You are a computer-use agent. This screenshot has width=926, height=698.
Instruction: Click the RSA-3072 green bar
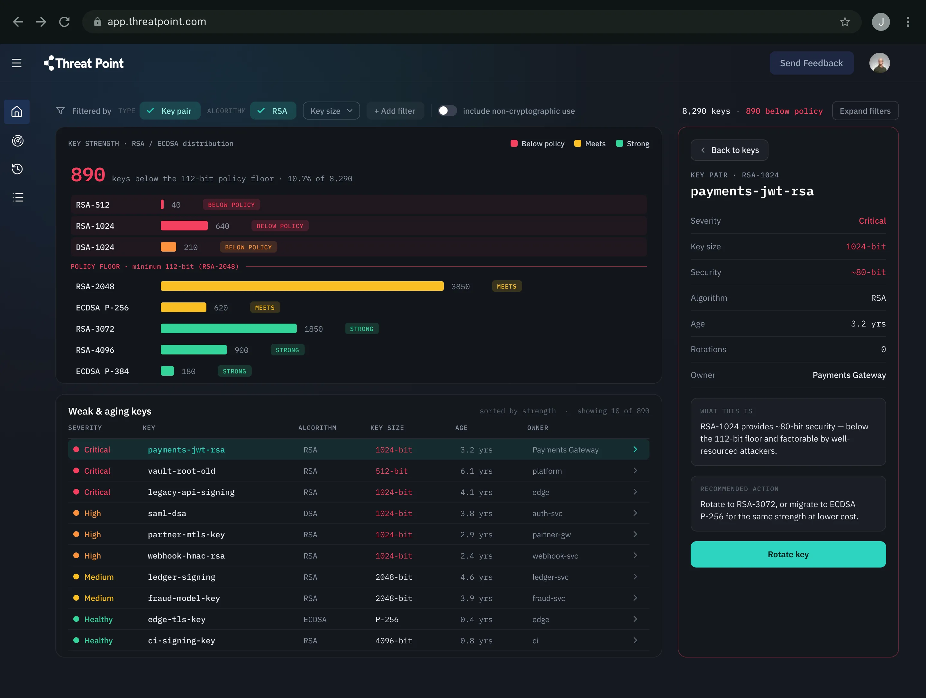pos(229,329)
